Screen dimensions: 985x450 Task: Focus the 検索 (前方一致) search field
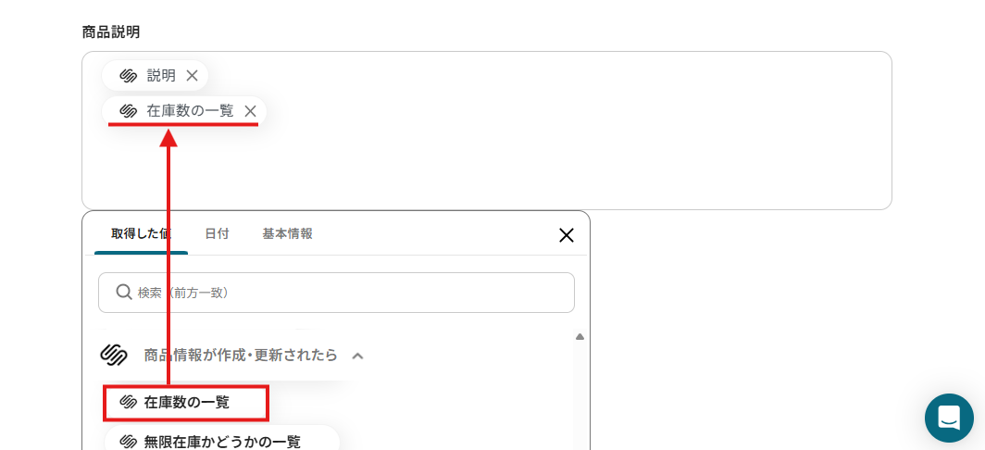[336, 293]
